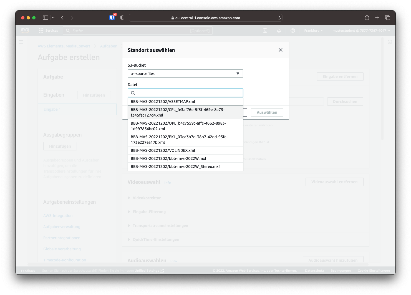Click the Datei search field

pos(185,93)
